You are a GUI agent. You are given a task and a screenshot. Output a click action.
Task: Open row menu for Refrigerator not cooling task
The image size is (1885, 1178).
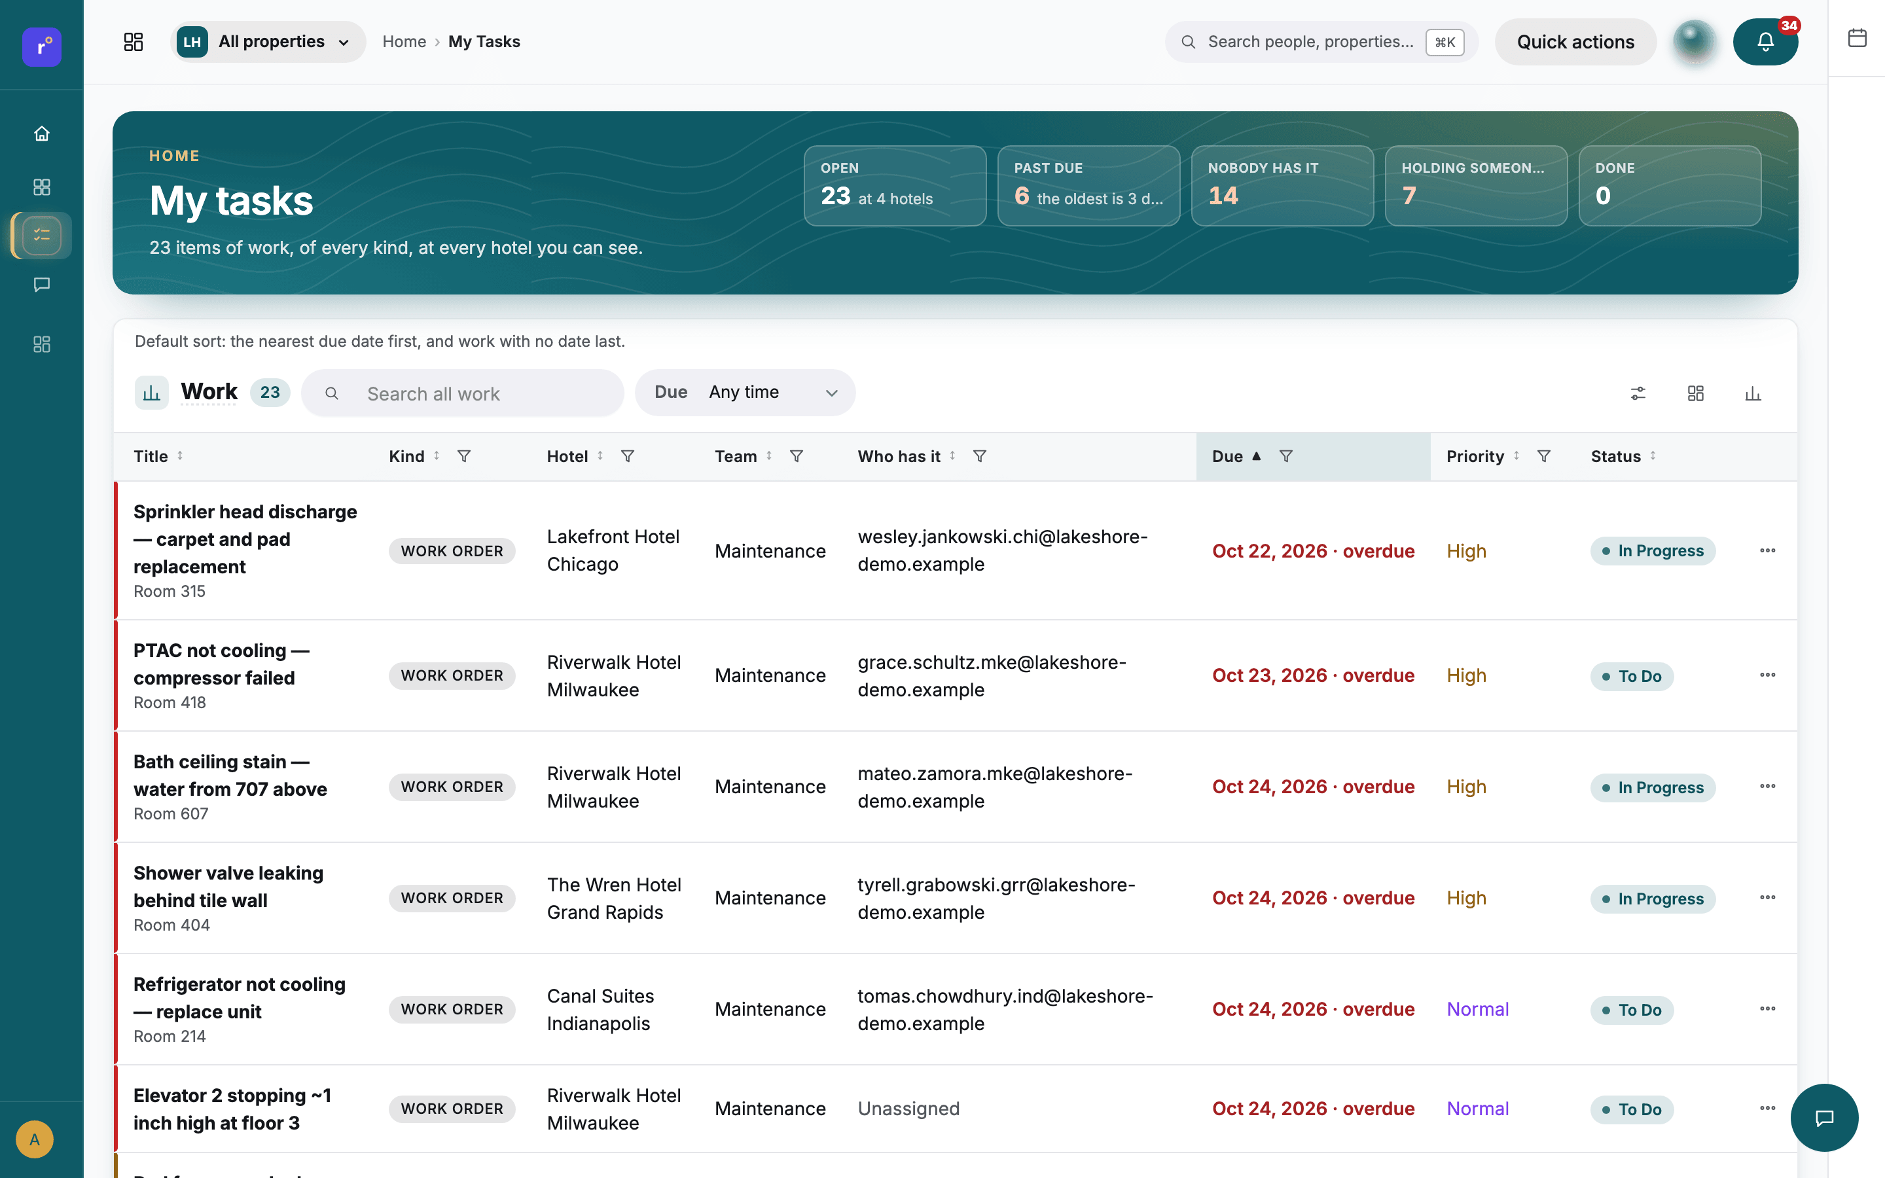pyautogui.click(x=1767, y=1009)
